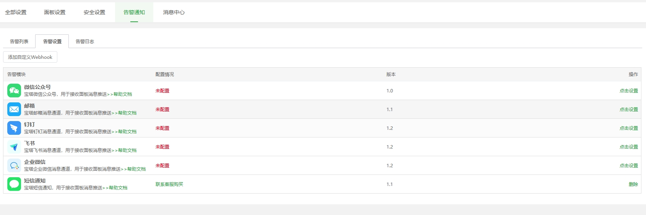Click the DingTalk module icon
The image size is (646, 215).
point(14,128)
